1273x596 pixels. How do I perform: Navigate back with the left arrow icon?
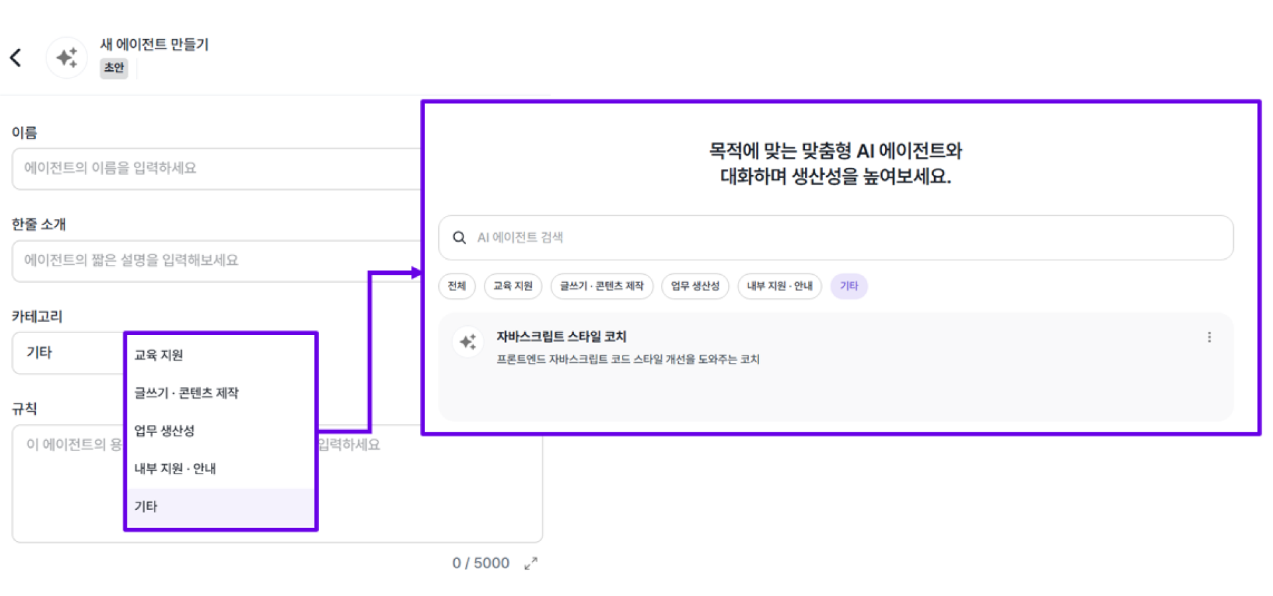click(17, 57)
